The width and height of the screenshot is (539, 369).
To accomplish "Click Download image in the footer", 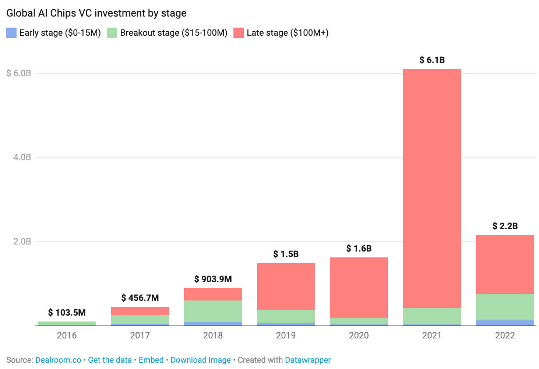I will 200,360.
